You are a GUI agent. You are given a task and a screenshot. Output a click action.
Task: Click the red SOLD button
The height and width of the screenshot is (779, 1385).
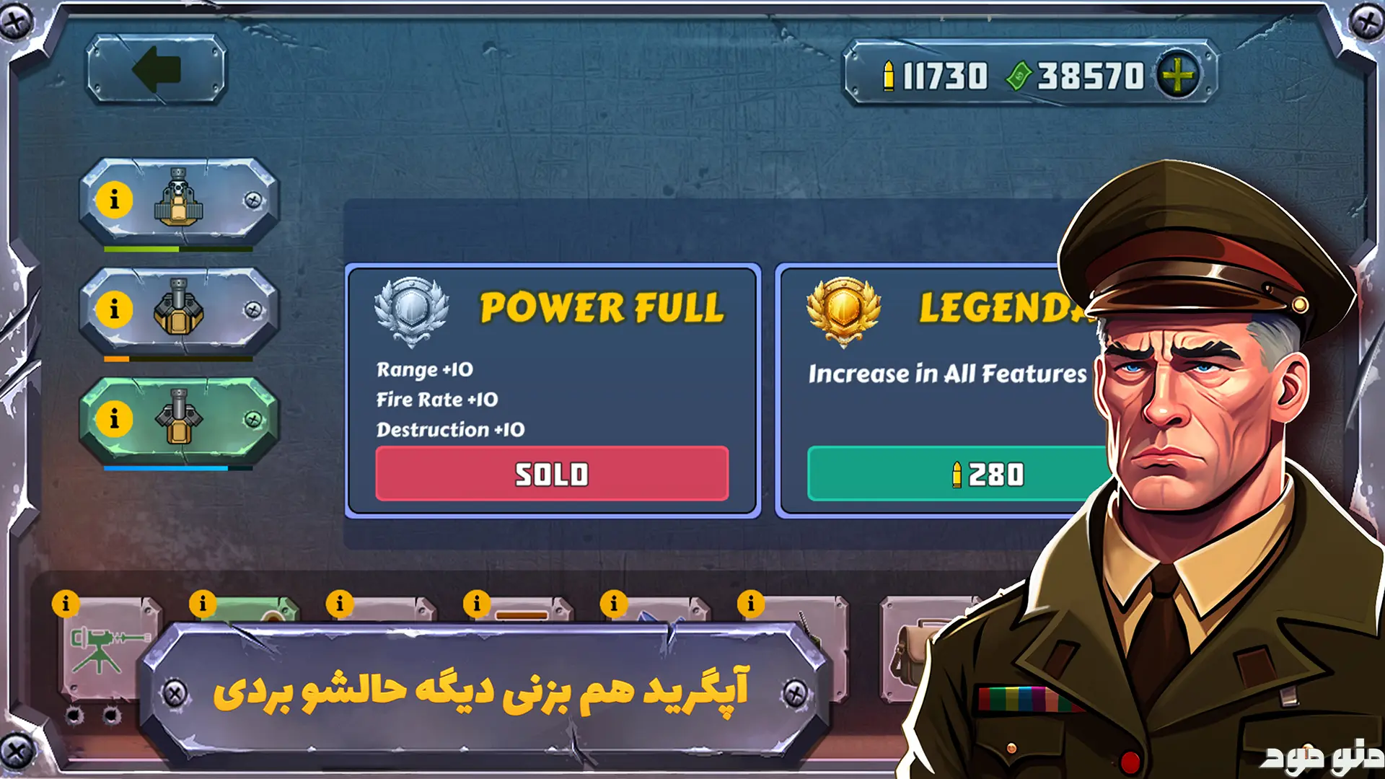tap(552, 474)
